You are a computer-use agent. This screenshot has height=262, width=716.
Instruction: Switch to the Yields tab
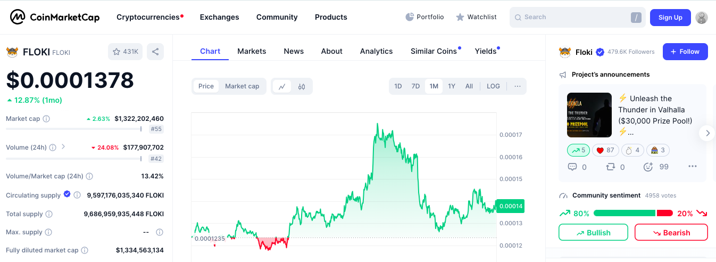(x=486, y=51)
